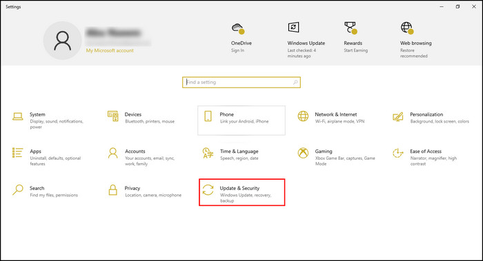Click the Search magnifier category icon
483x261 pixels.
17,189
